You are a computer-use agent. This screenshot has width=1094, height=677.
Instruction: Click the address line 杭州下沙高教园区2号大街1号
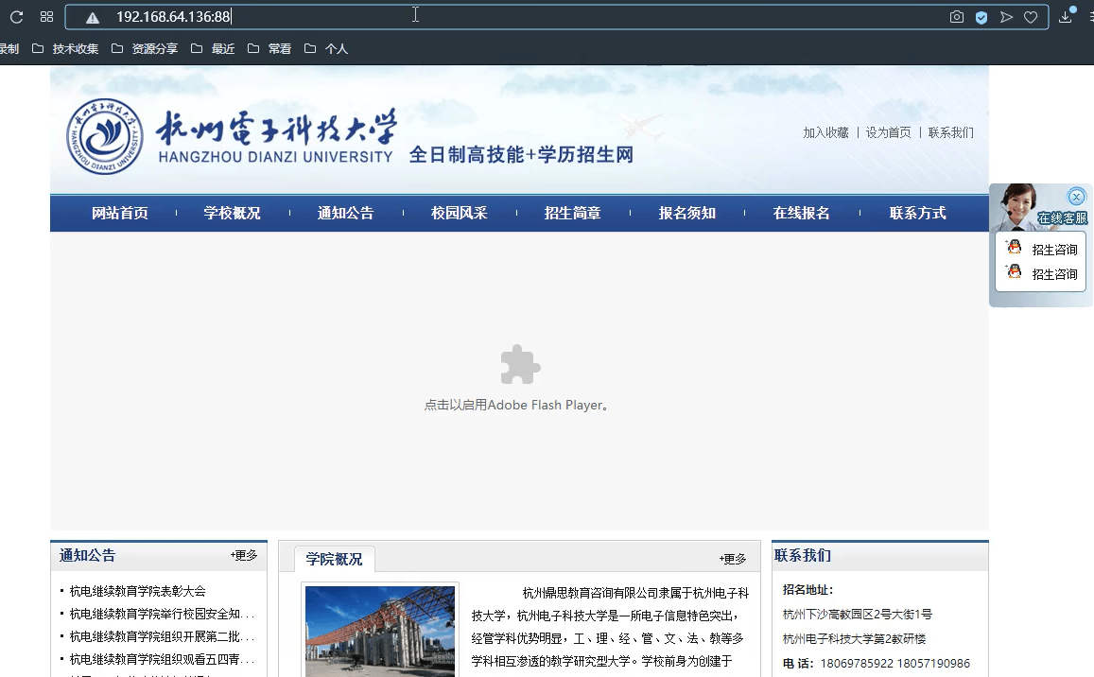tap(858, 615)
